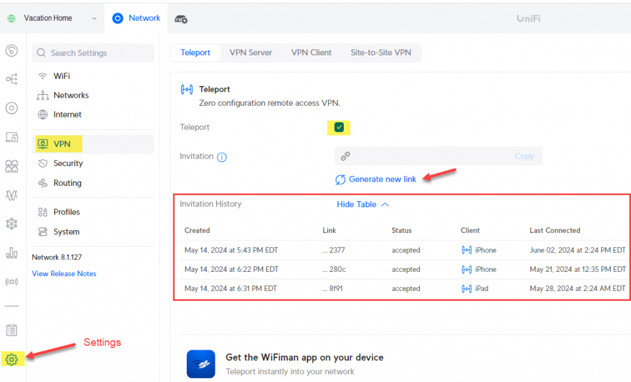Click the highlighted Settings gear
The height and width of the screenshot is (382, 631).
(12, 359)
